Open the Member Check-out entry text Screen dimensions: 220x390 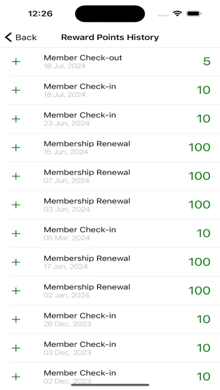(82, 58)
